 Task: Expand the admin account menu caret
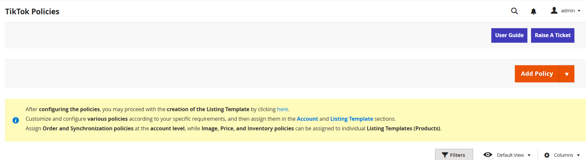579,11
